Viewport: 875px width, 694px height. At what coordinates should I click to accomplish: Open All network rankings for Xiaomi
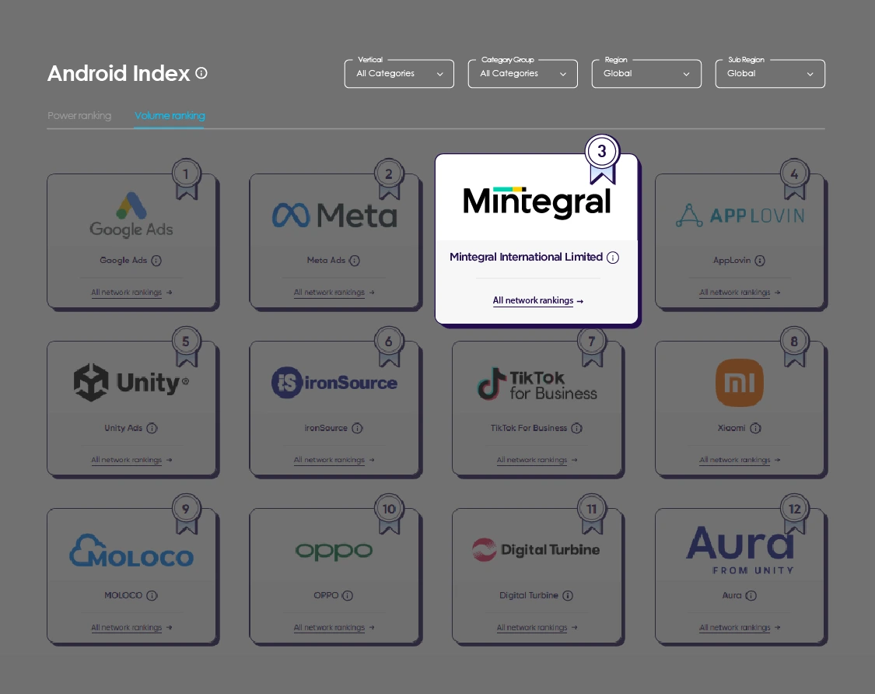coord(740,460)
